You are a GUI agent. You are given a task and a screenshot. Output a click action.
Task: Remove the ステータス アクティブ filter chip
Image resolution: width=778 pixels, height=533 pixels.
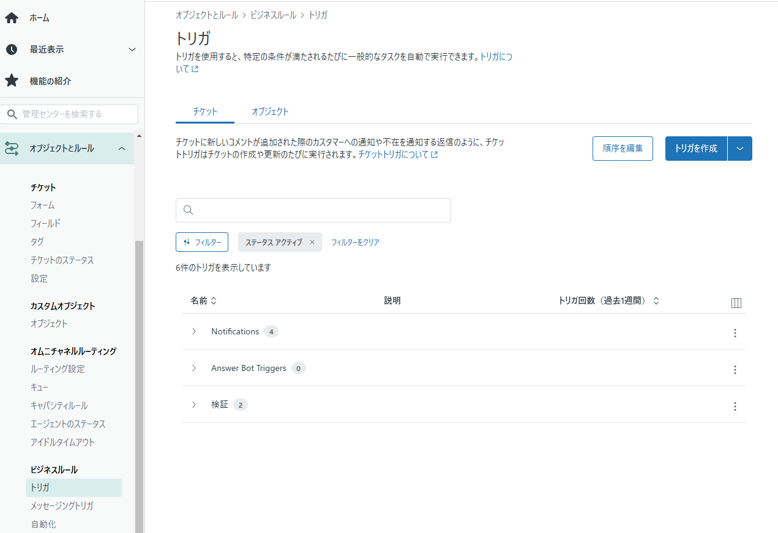312,242
